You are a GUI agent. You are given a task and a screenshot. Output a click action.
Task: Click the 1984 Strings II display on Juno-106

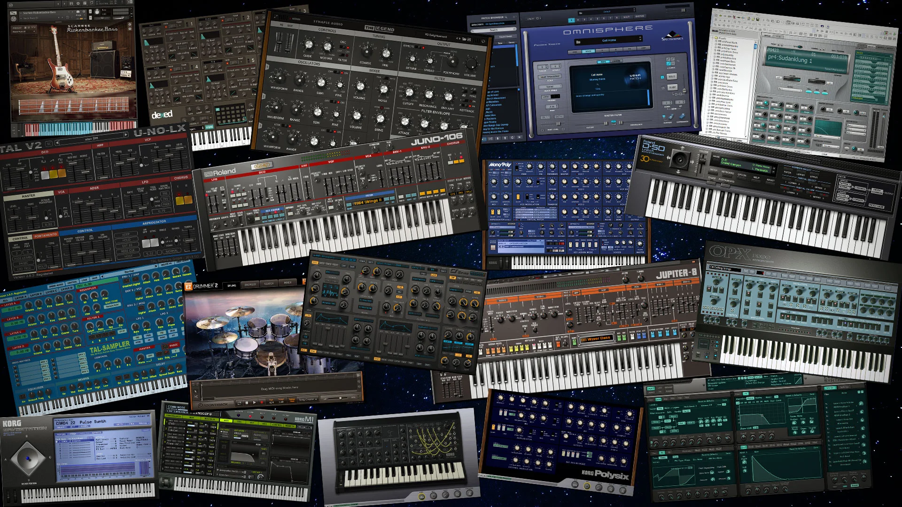368,202
